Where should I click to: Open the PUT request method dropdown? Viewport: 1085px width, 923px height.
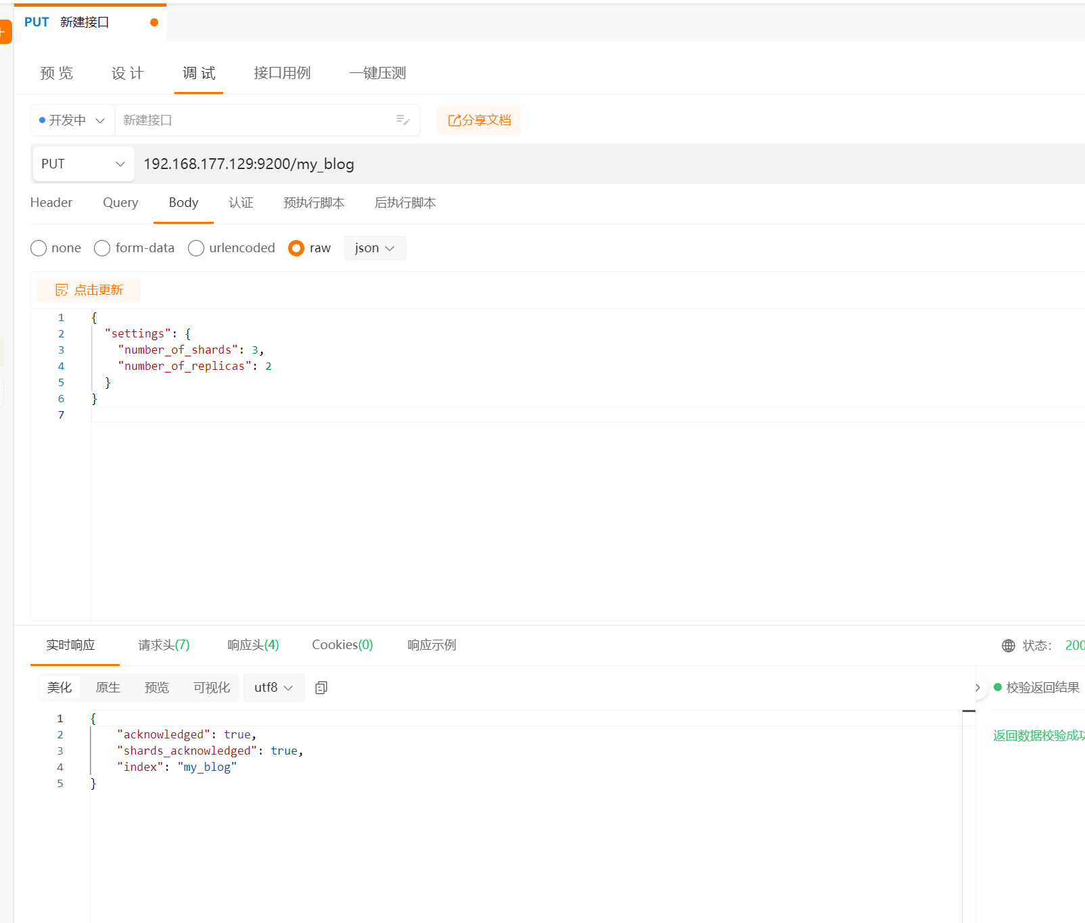pos(83,164)
